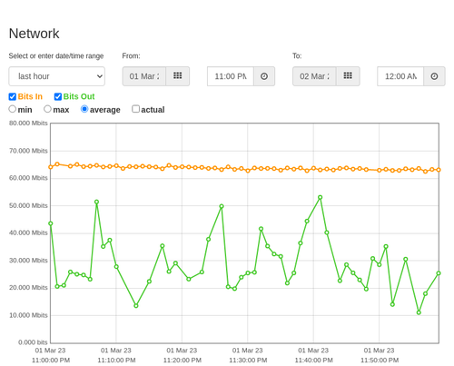This screenshot has height=366, width=454.
Task: Select the average radio button
Action: pyautogui.click(x=84, y=109)
